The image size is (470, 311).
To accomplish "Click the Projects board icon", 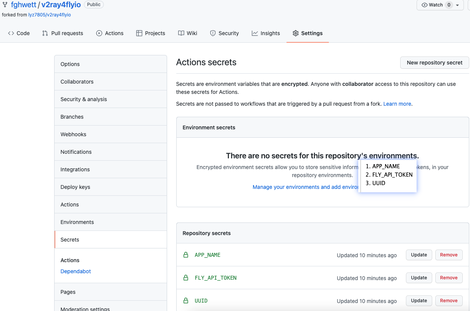I will [x=139, y=33].
